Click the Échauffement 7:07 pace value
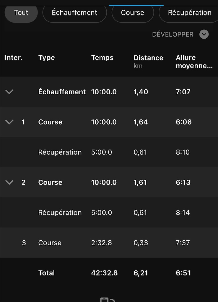218x302 pixels. tap(183, 92)
